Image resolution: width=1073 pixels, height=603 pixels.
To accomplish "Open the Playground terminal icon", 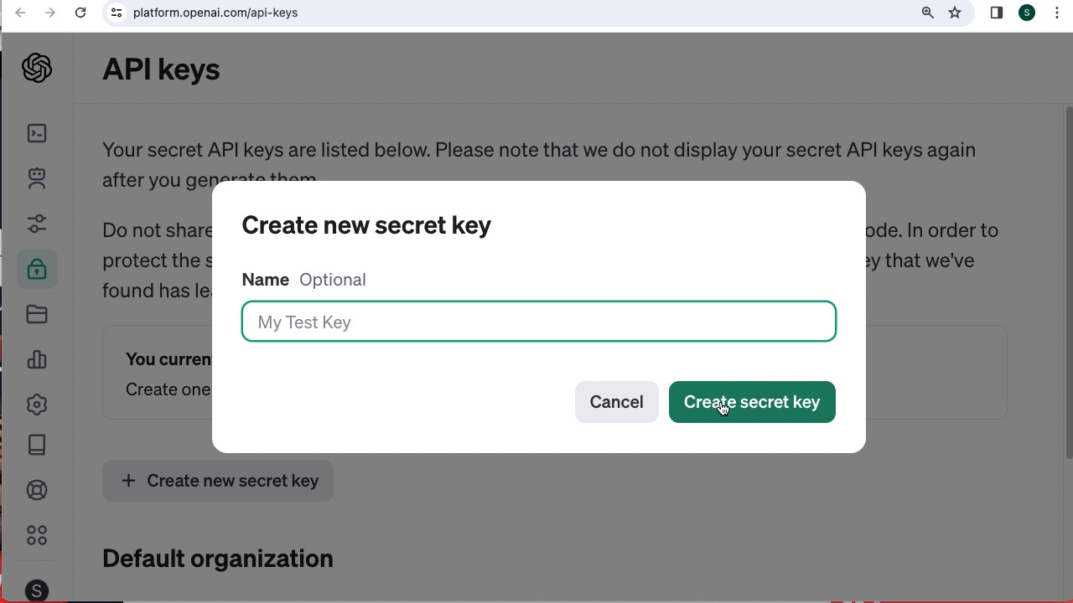I will coord(37,133).
